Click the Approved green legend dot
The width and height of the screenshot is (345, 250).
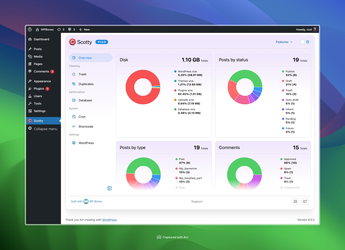pos(281,159)
